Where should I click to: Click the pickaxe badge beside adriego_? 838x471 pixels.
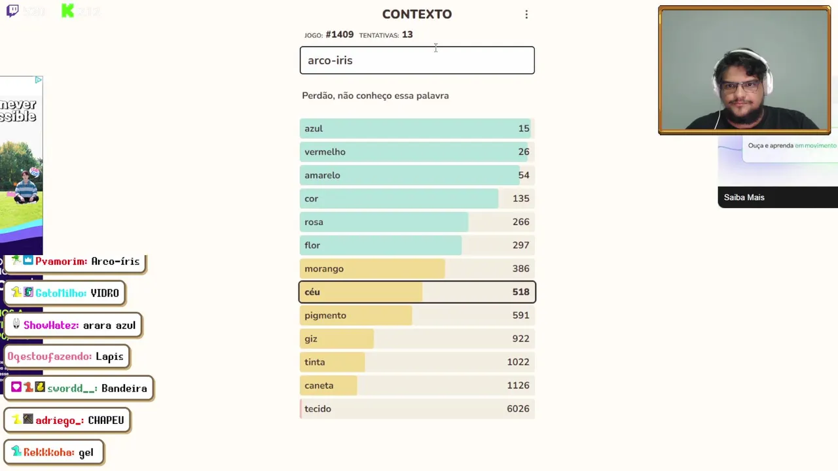coord(28,419)
